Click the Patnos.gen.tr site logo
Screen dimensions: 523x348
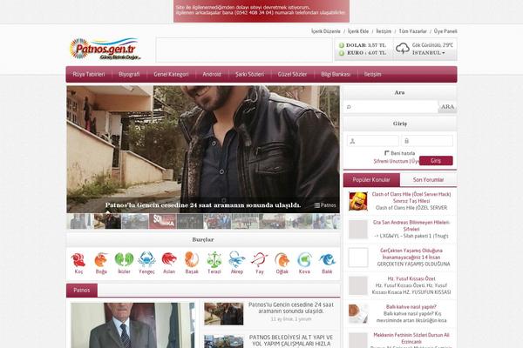105,49
